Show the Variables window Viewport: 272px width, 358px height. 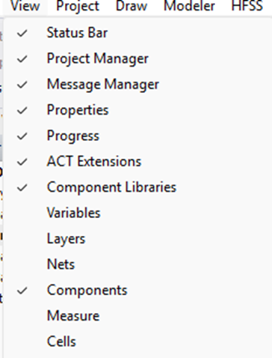tap(137, 213)
